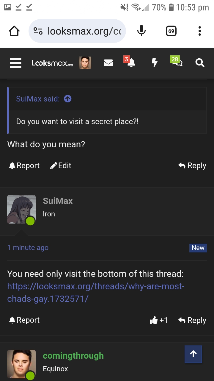Tap the microphone voice search icon
214x381 pixels.
[141, 31]
